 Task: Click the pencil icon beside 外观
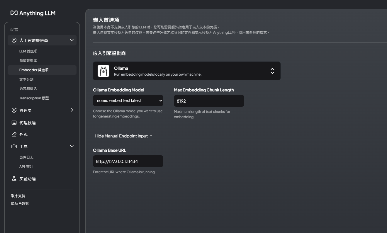14,134
